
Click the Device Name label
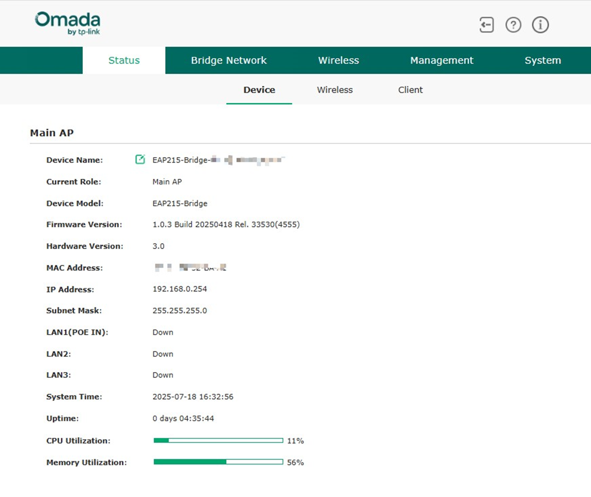pos(75,160)
